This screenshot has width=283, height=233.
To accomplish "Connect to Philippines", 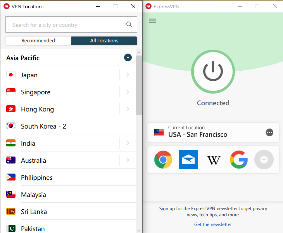I will [71, 177].
